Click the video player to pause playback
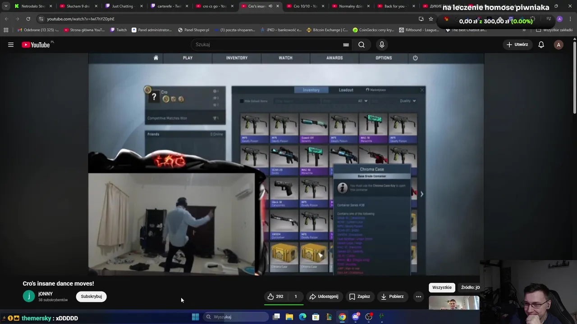577x324 pixels. (x=286, y=164)
